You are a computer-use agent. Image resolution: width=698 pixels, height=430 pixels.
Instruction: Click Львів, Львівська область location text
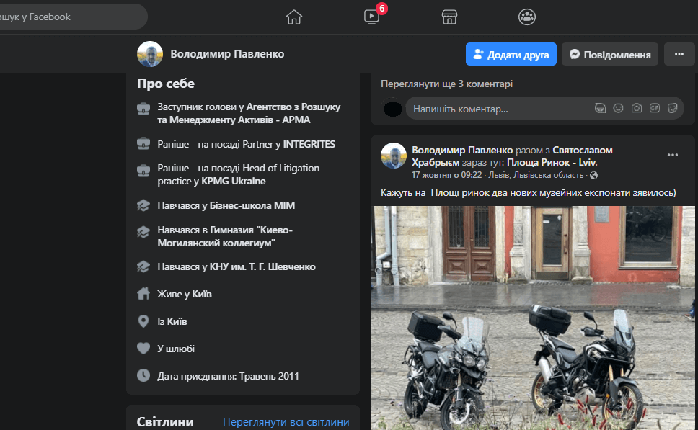pyautogui.click(x=536, y=175)
